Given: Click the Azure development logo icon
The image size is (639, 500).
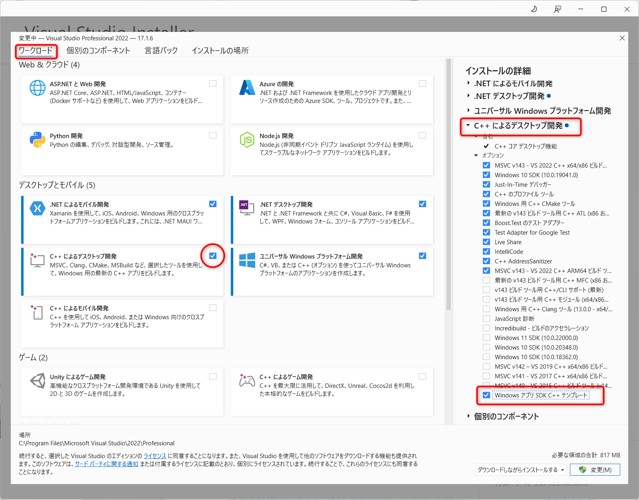Looking at the screenshot, I should (x=247, y=87).
